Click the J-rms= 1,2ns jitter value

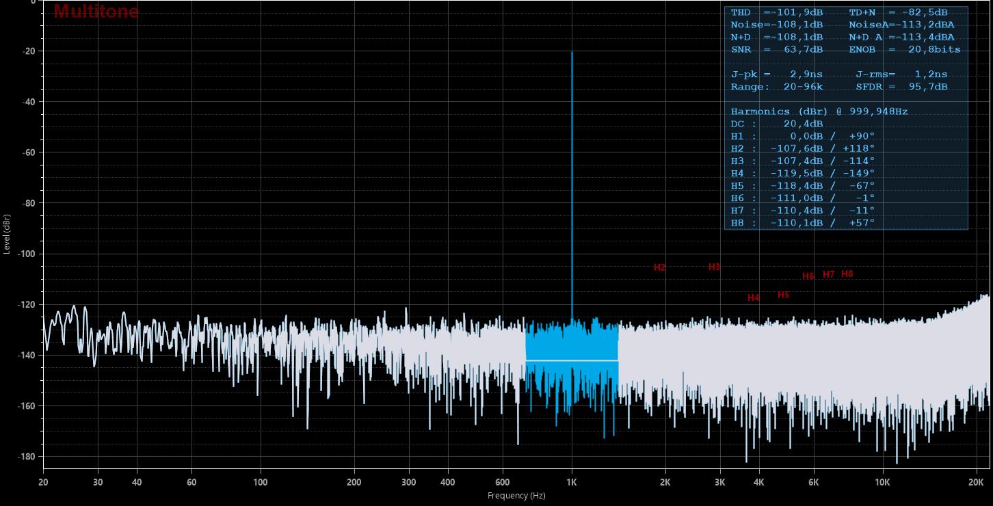901,75
